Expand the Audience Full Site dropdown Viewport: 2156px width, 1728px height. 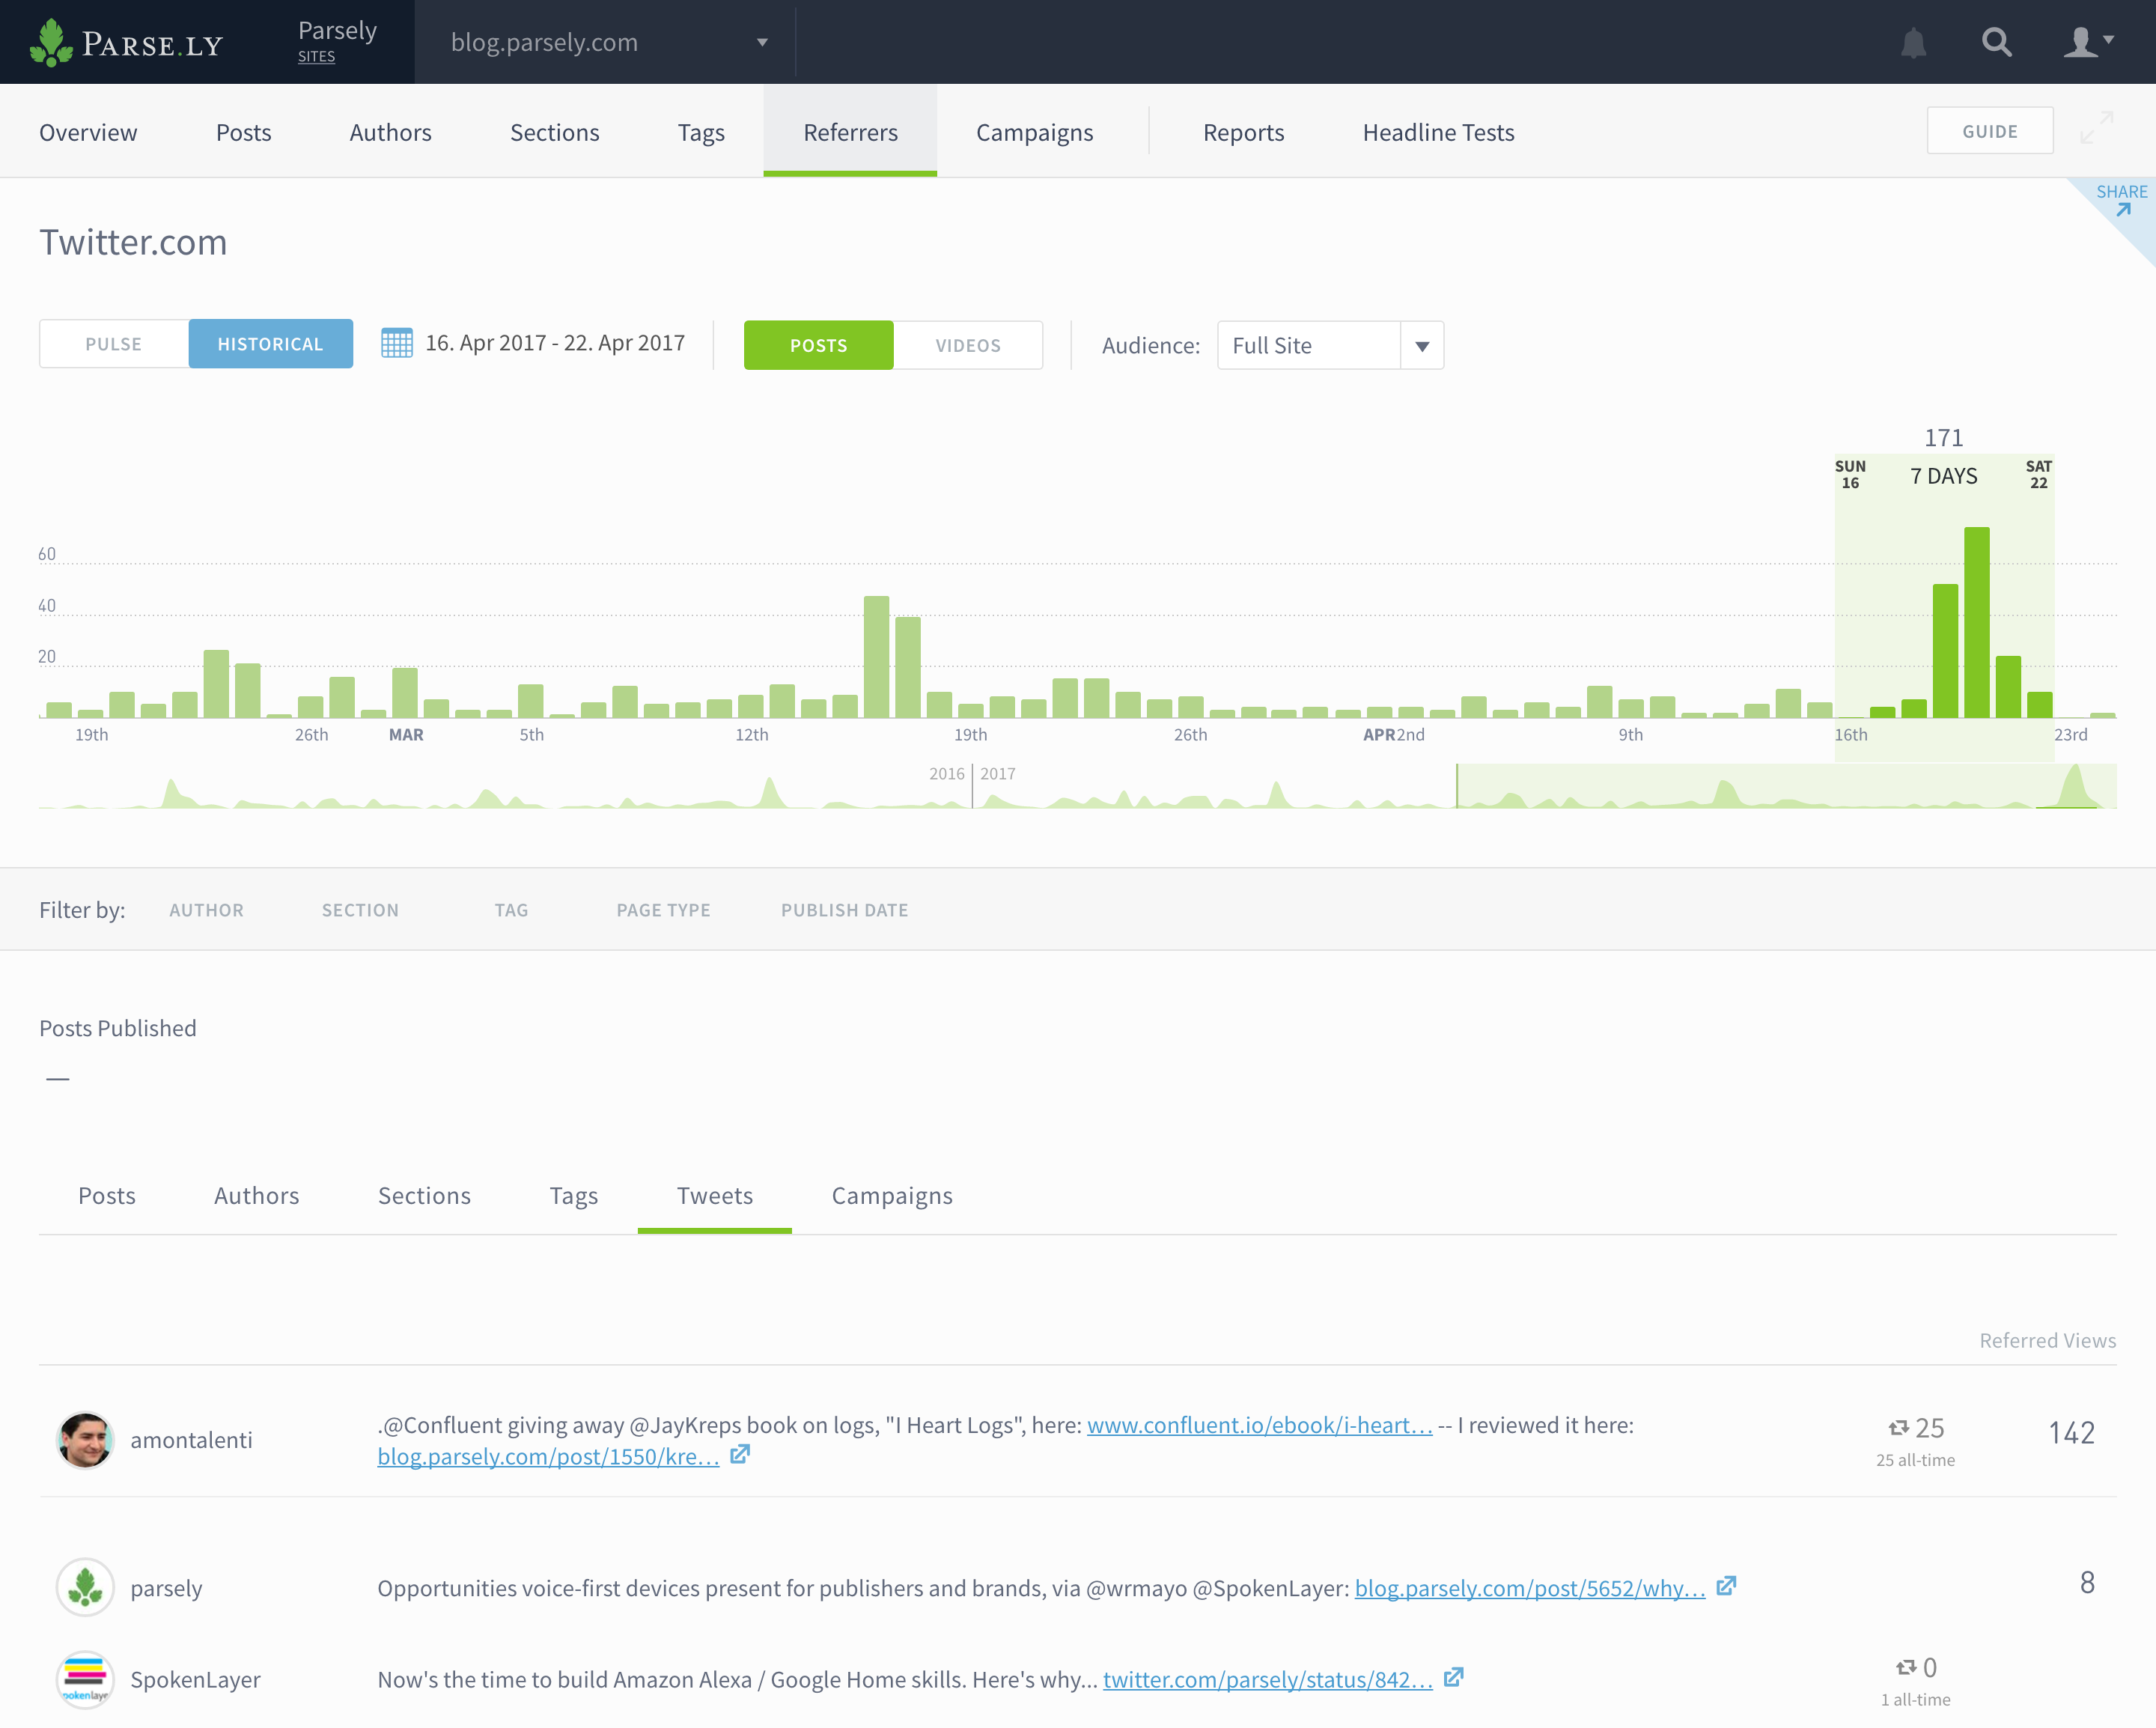point(1330,345)
